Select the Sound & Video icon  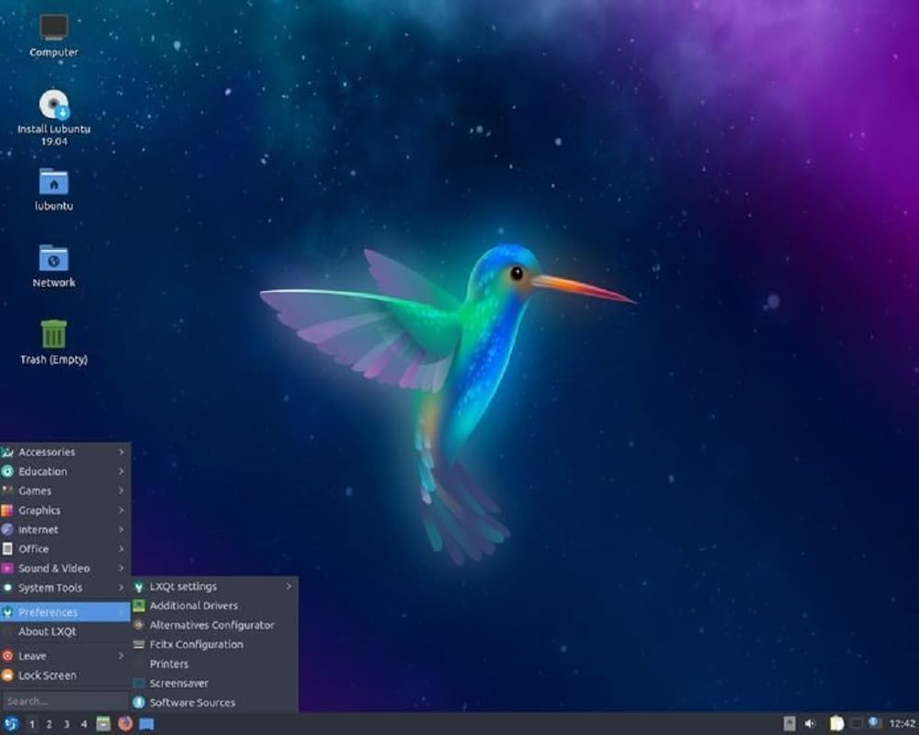pyautogui.click(x=6, y=569)
